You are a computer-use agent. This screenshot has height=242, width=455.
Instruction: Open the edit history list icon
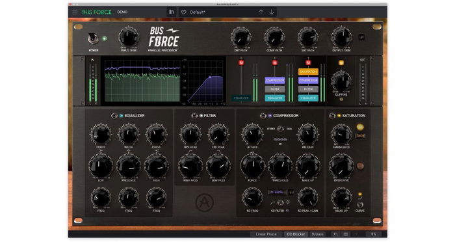pyautogui.click(x=346, y=234)
